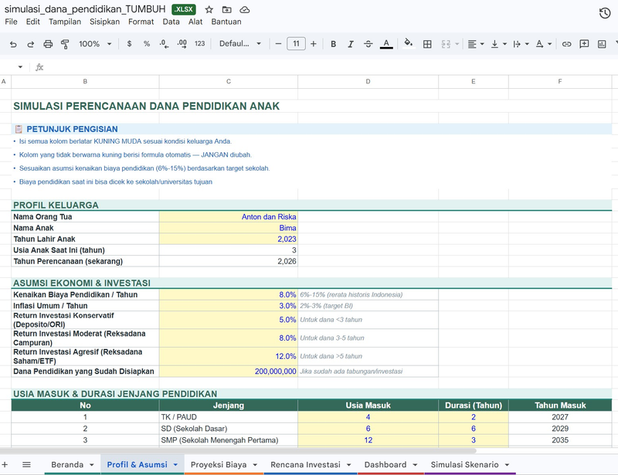
Task: Open the Data menu
Action: tap(171, 22)
